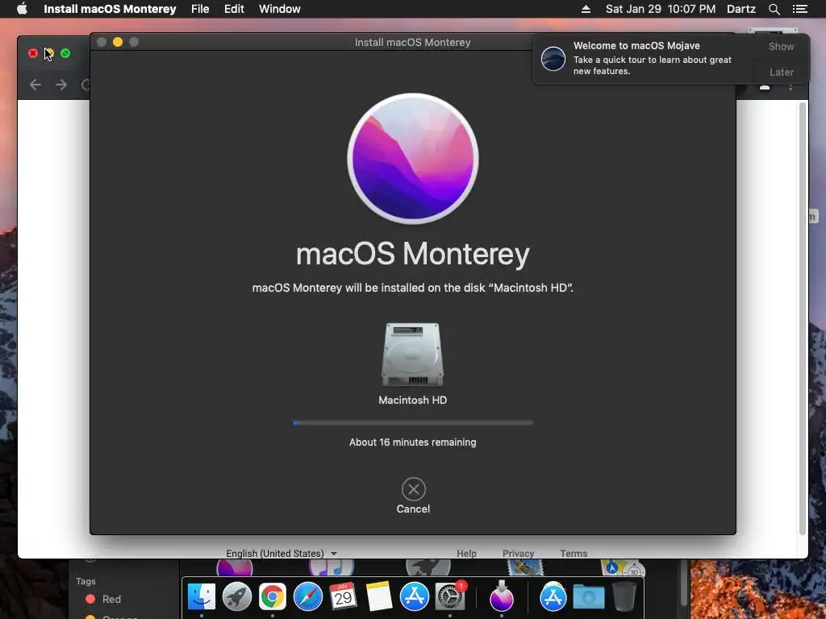Viewport: 826px width, 619px height.
Task: Open the Help link in browser page
Action: pos(466,553)
